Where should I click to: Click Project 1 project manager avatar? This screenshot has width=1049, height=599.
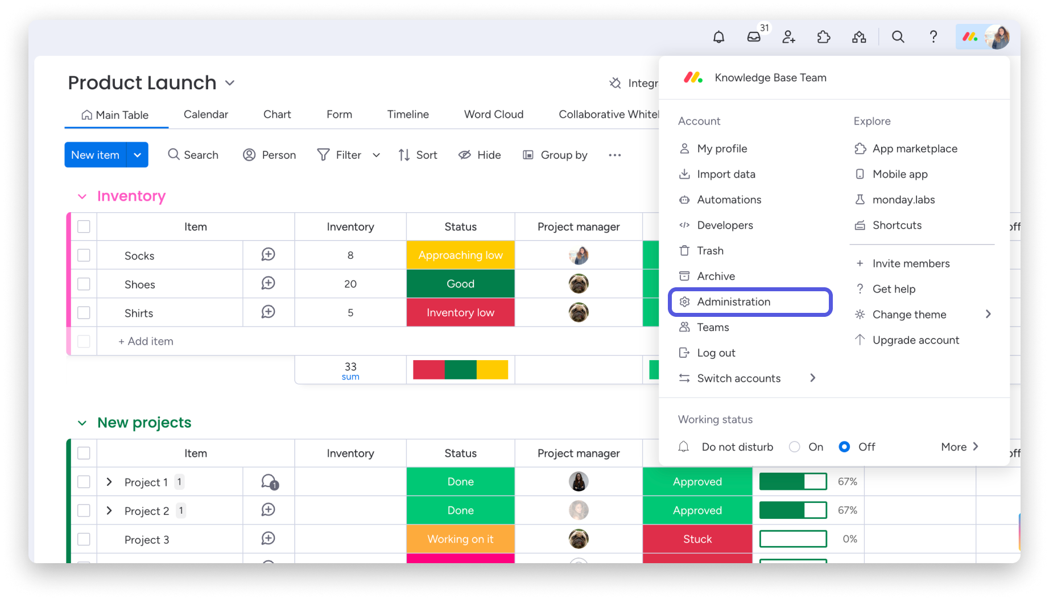(579, 481)
